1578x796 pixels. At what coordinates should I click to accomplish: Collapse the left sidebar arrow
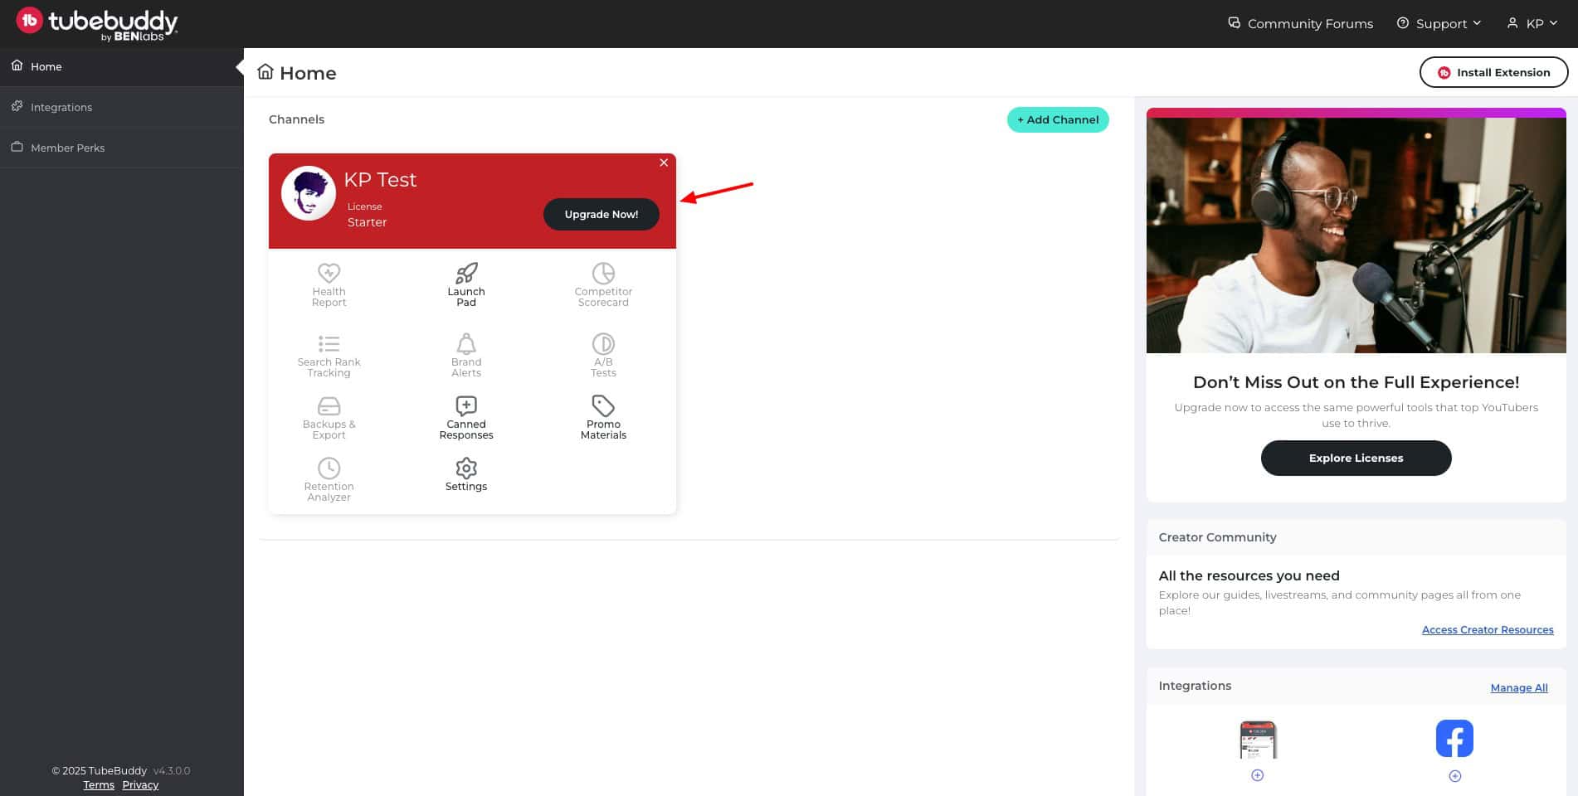pyautogui.click(x=239, y=67)
